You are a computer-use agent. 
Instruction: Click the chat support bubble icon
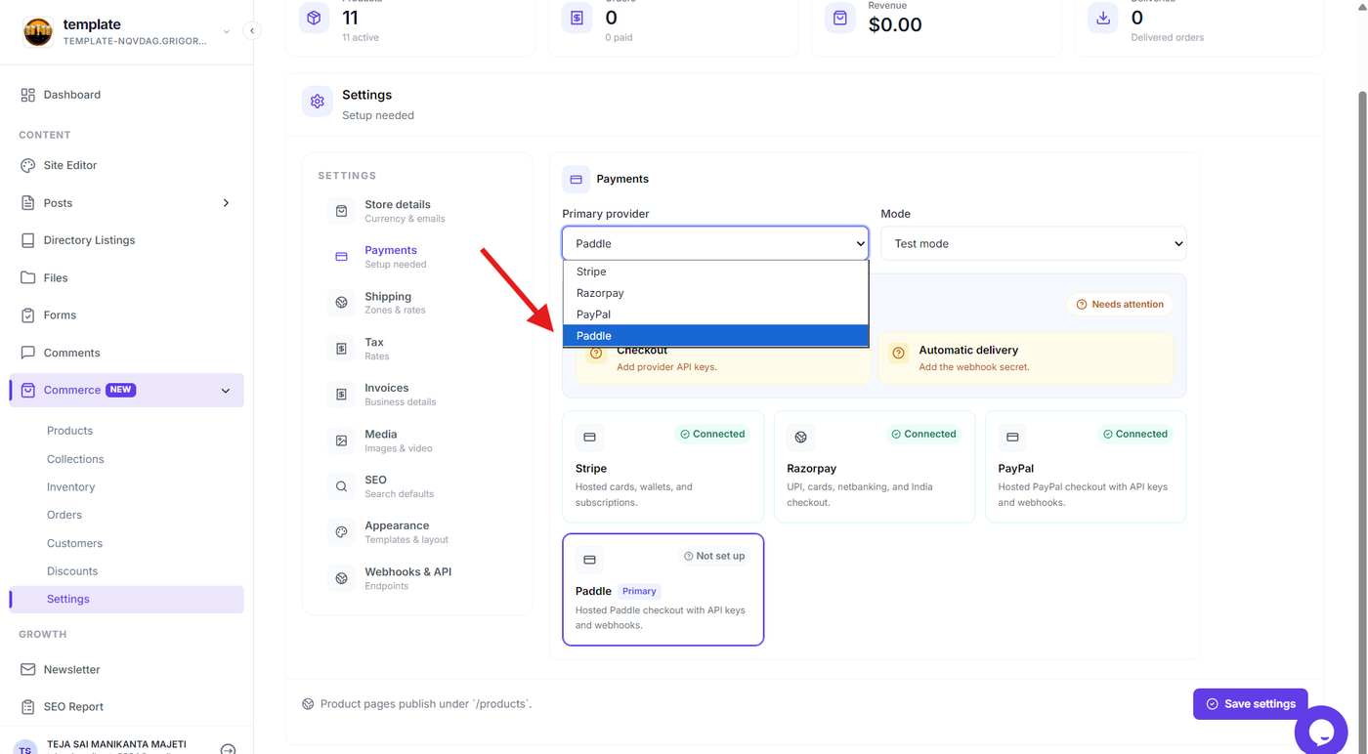pos(1321,731)
